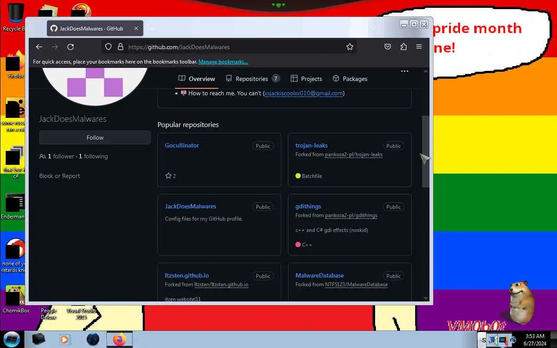Image resolution: width=557 pixels, height=348 pixels.
Task: Click the C++ language label
Action: click(x=307, y=244)
